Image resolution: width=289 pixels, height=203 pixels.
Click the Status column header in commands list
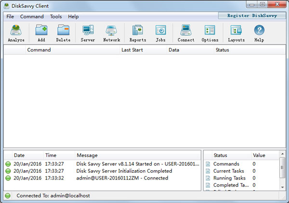[x=250, y=50]
